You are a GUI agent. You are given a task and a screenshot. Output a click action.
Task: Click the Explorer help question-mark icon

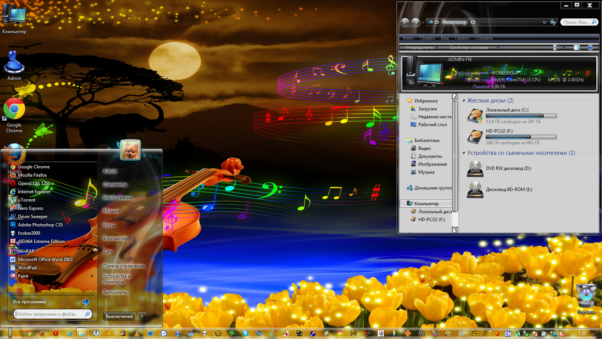(590, 47)
